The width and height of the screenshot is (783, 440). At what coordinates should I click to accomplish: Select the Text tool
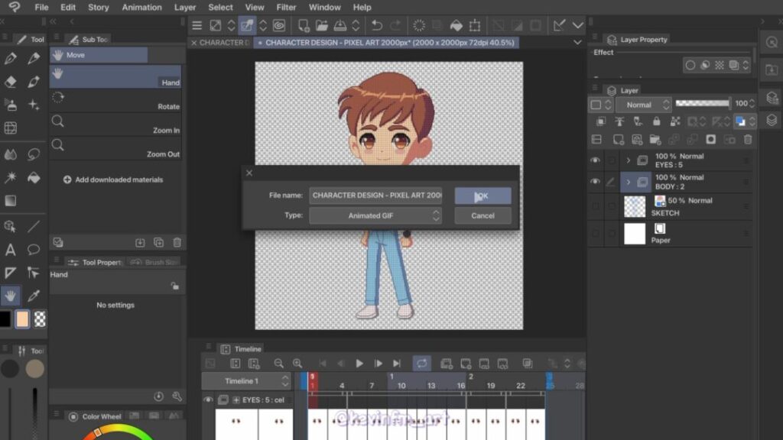11,250
